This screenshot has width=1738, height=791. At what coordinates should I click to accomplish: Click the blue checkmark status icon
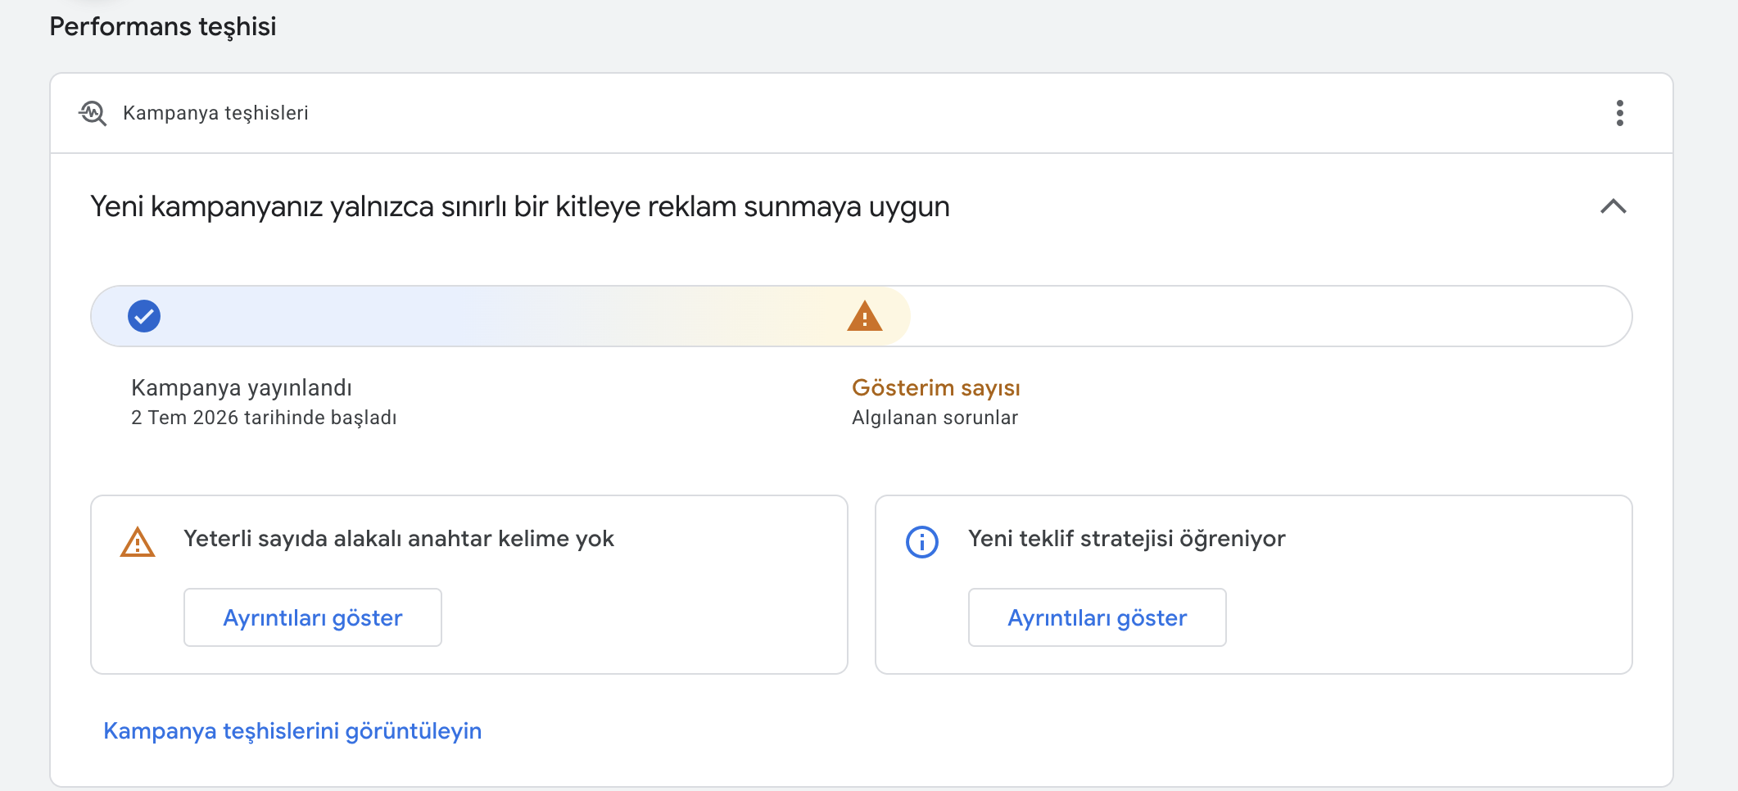pyautogui.click(x=144, y=316)
